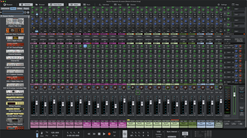Toggle Delay Comp ON in master section
247x138 pixels.
242,111
